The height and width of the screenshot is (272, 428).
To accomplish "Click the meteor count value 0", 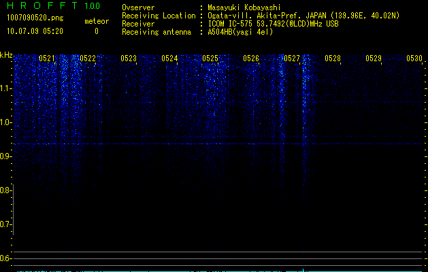I will pyautogui.click(x=97, y=31).
